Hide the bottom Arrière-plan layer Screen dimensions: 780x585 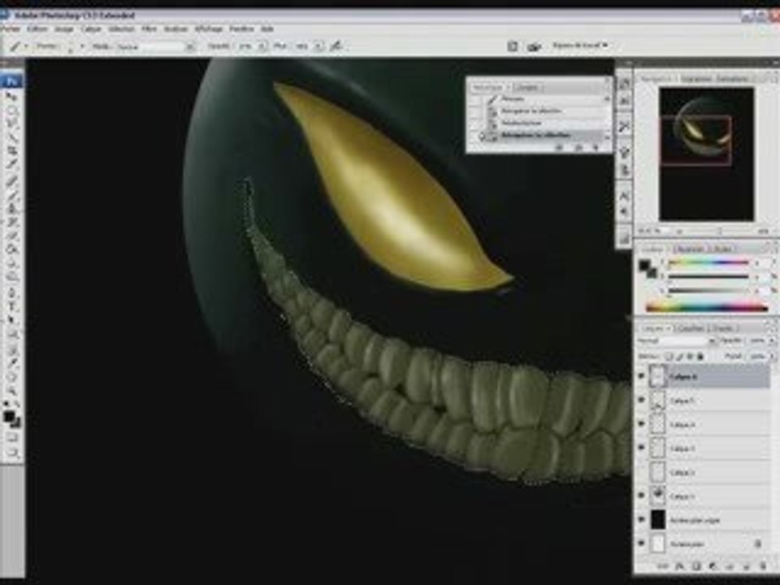point(642,544)
